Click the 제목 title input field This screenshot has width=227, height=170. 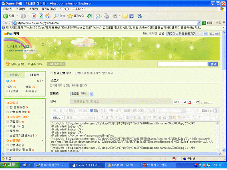coord(121,102)
